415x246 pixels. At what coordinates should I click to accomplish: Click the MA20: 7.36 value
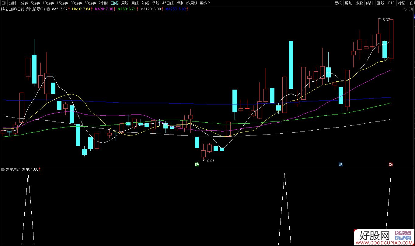click(104, 9)
